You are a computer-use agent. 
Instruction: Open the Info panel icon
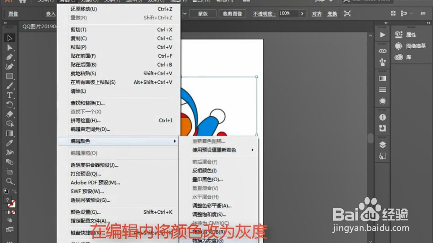[x=383, y=117]
